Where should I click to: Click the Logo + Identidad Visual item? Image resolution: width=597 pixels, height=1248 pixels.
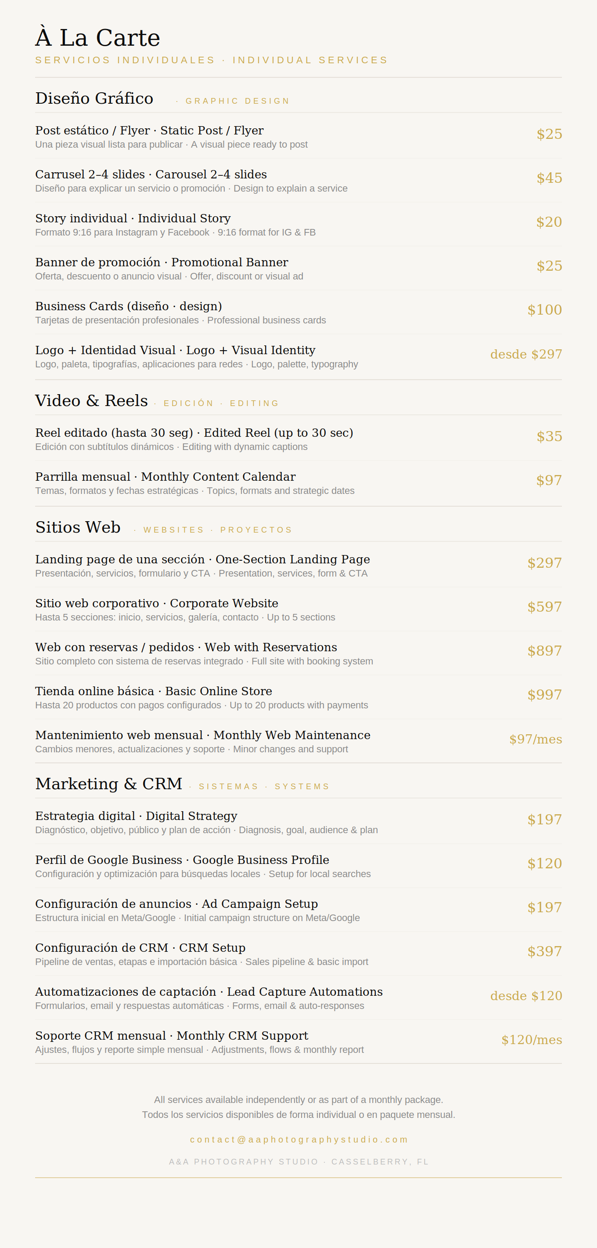[298, 356]
